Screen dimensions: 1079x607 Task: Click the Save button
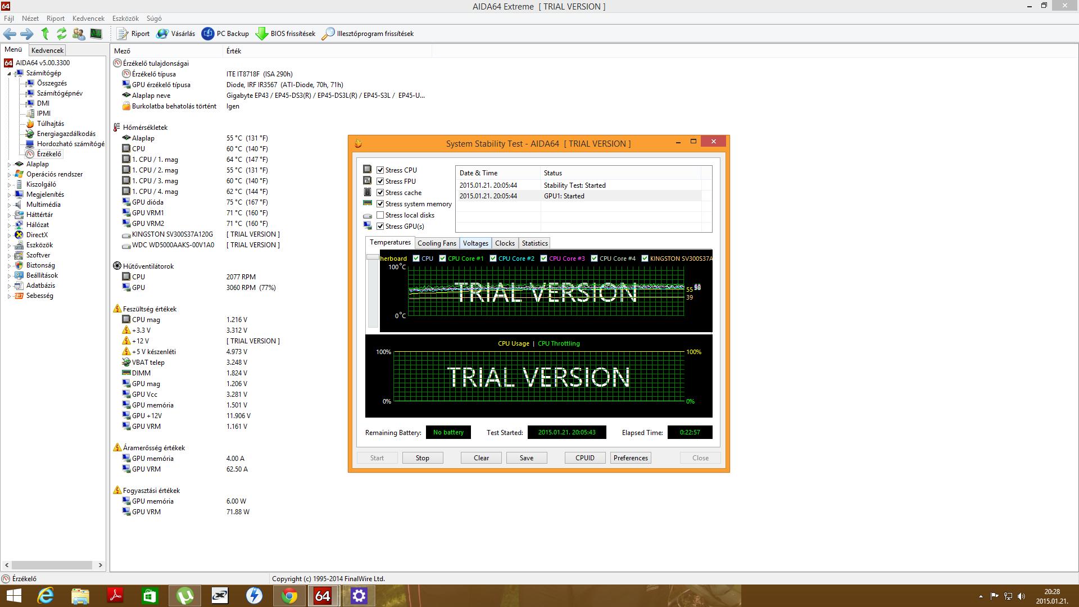point(527,458)
